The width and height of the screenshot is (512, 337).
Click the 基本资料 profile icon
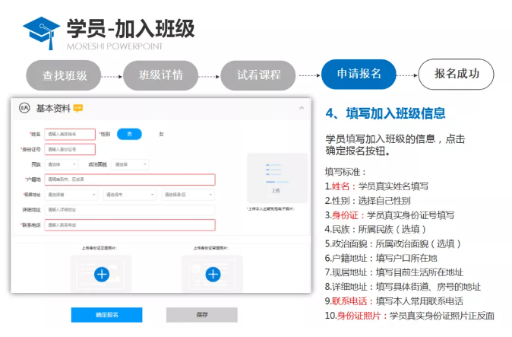click(x=24, y=108)
